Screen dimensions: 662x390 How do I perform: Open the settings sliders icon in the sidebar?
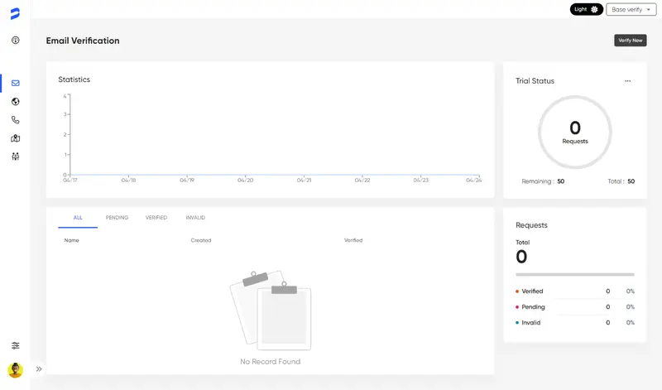click(x=15, y=345)
